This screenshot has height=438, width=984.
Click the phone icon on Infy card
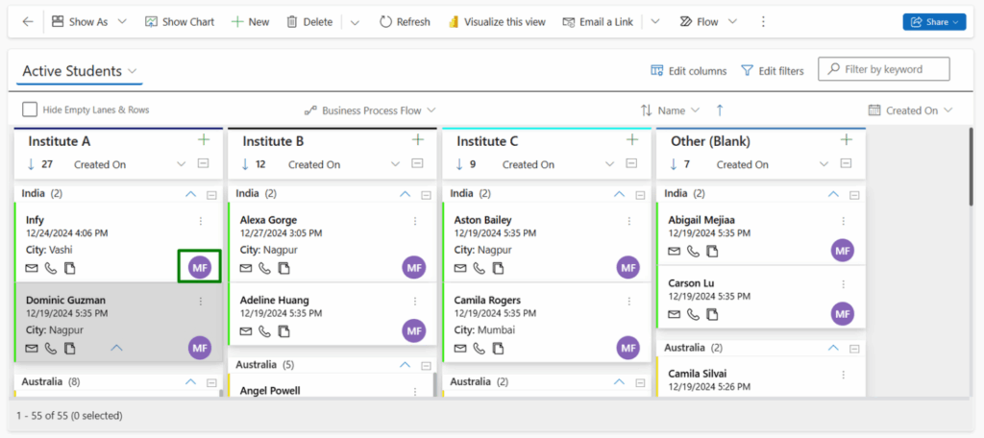51,269
